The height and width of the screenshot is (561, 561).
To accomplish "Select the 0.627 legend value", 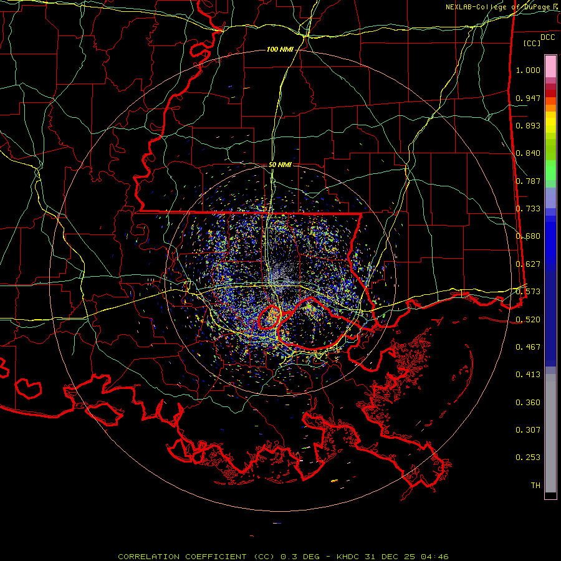I will click(528, 264).
